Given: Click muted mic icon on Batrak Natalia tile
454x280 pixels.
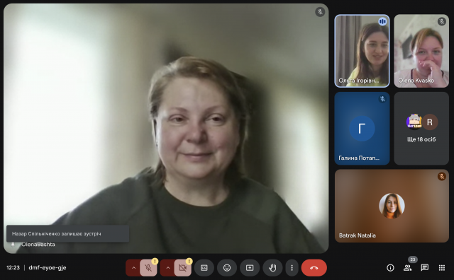Looking at the screenshot, I should pos(441,176).
